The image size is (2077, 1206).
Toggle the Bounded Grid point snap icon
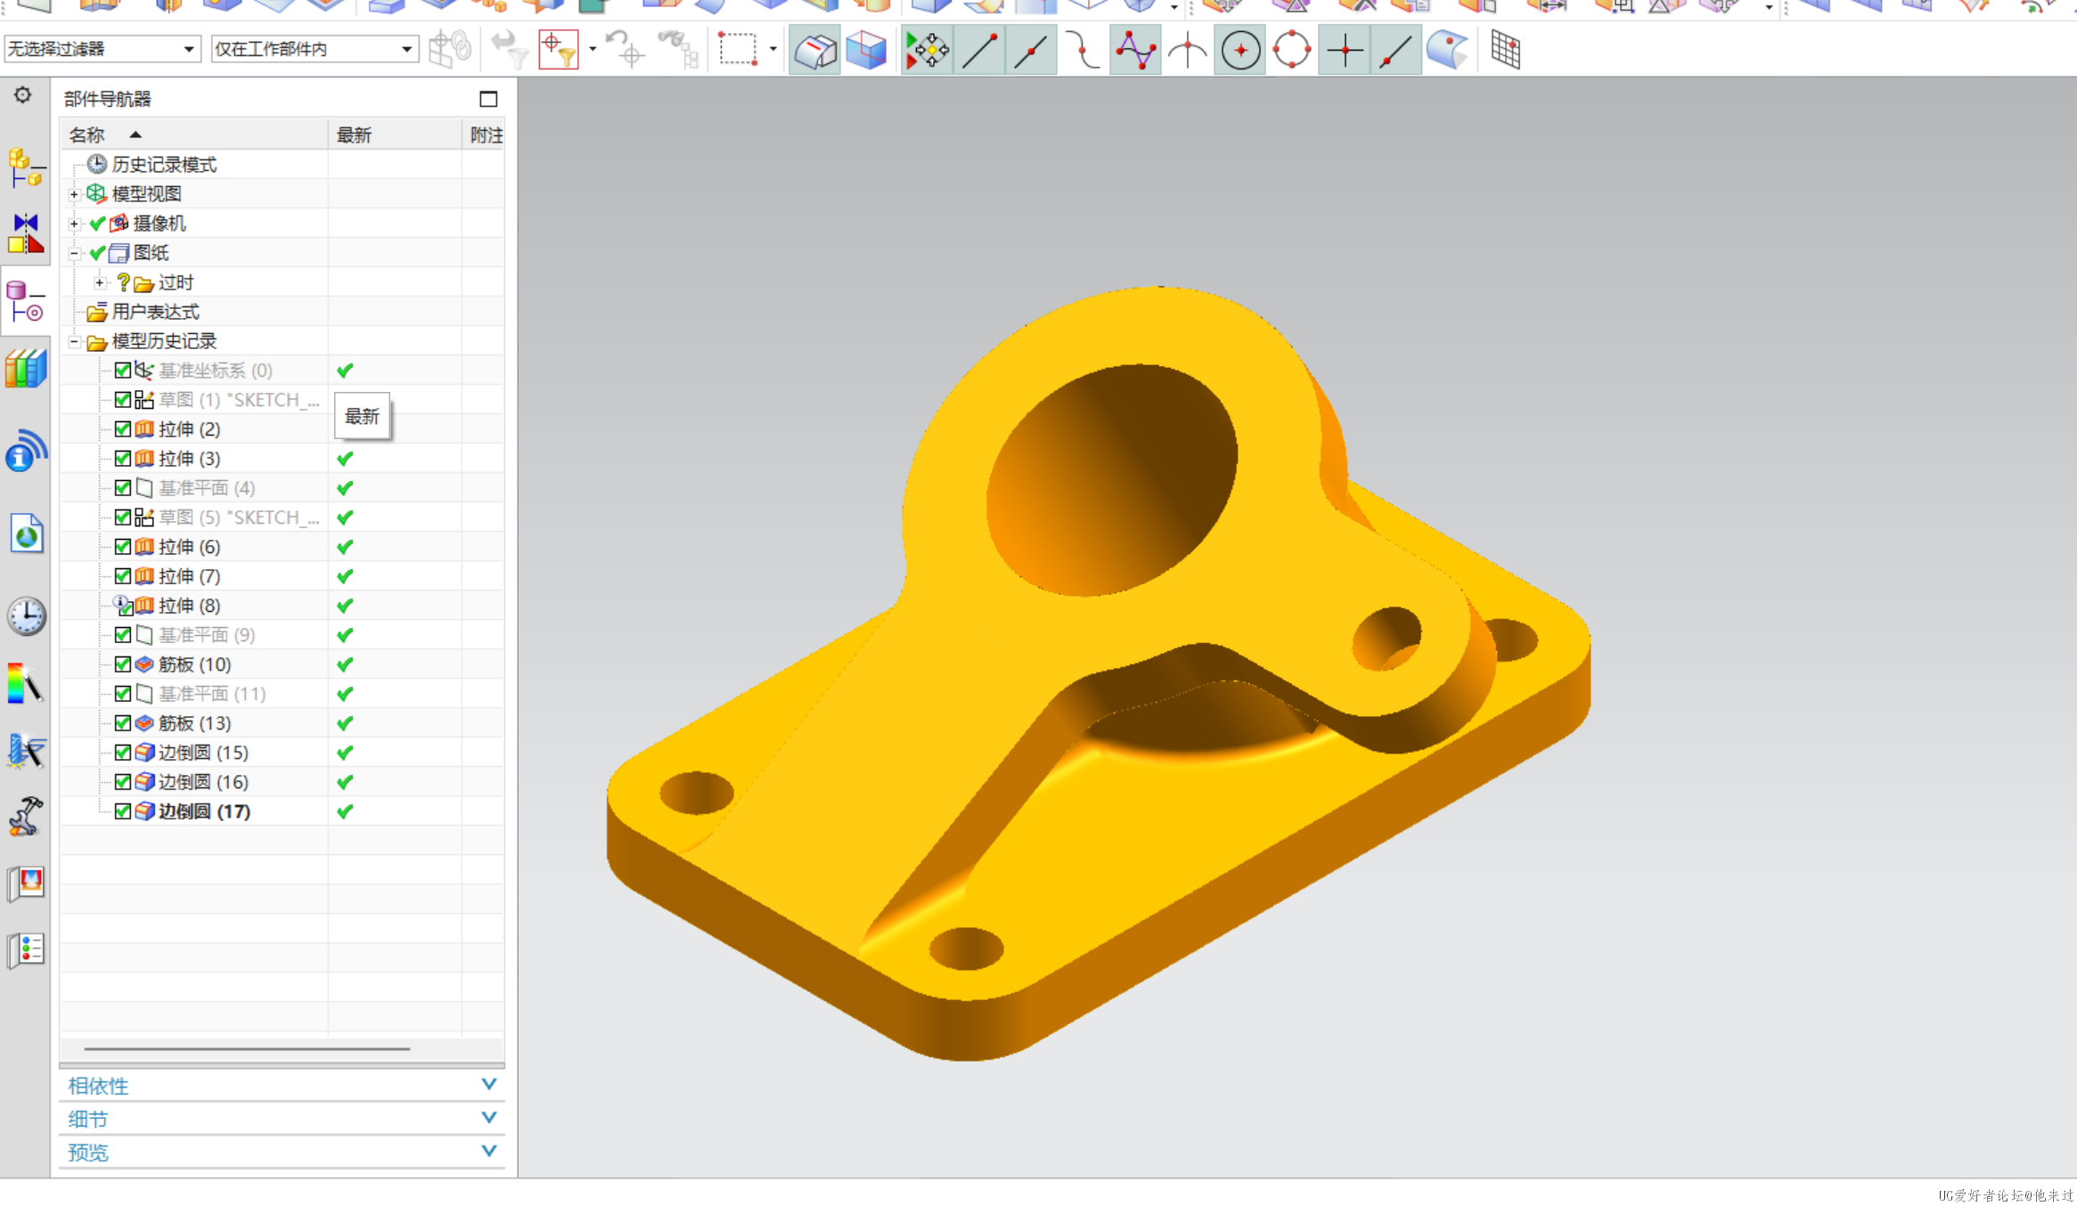pos(1505,50)
